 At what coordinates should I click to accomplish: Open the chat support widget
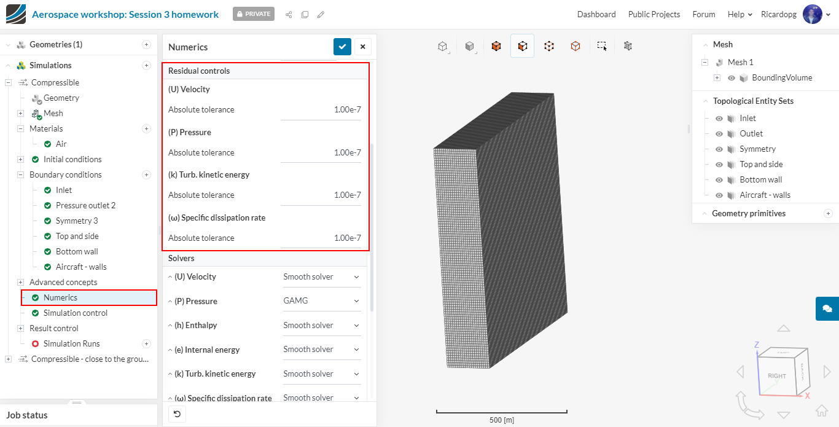[x=827, y=308]
